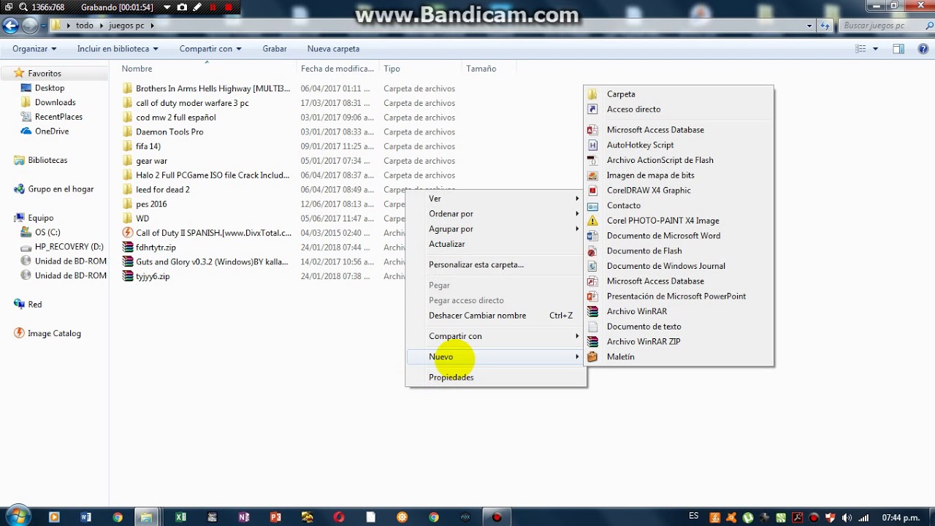Image resolution: width=935 pixels, height=526 pixels.
Task: Open 'Grupo en el hogar' in sidebar
Action: point(61,189)
